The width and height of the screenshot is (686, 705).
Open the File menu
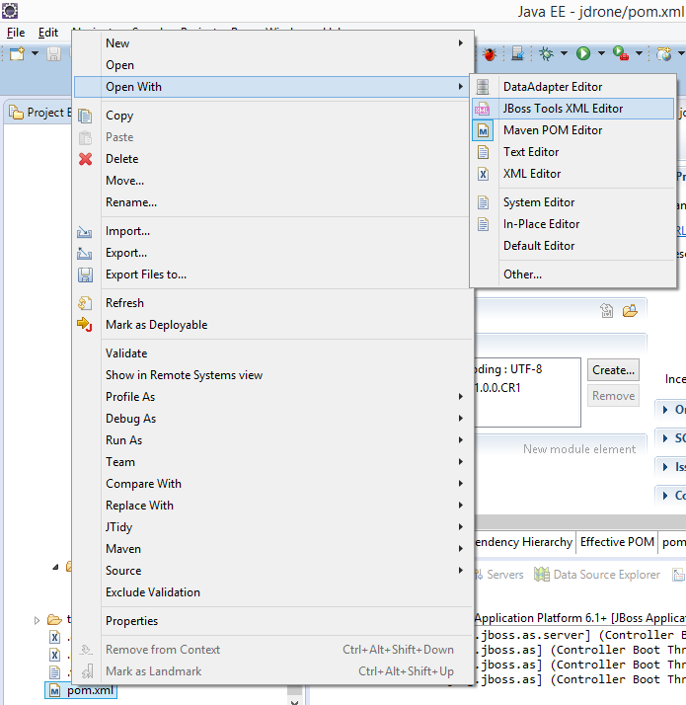coord(16,33)
